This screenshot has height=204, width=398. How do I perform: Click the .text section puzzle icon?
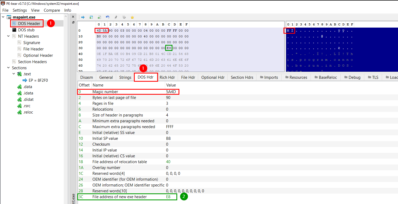(19, 74)
